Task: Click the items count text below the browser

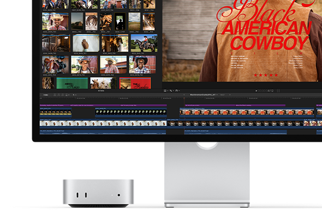Action: click(101, 91)
